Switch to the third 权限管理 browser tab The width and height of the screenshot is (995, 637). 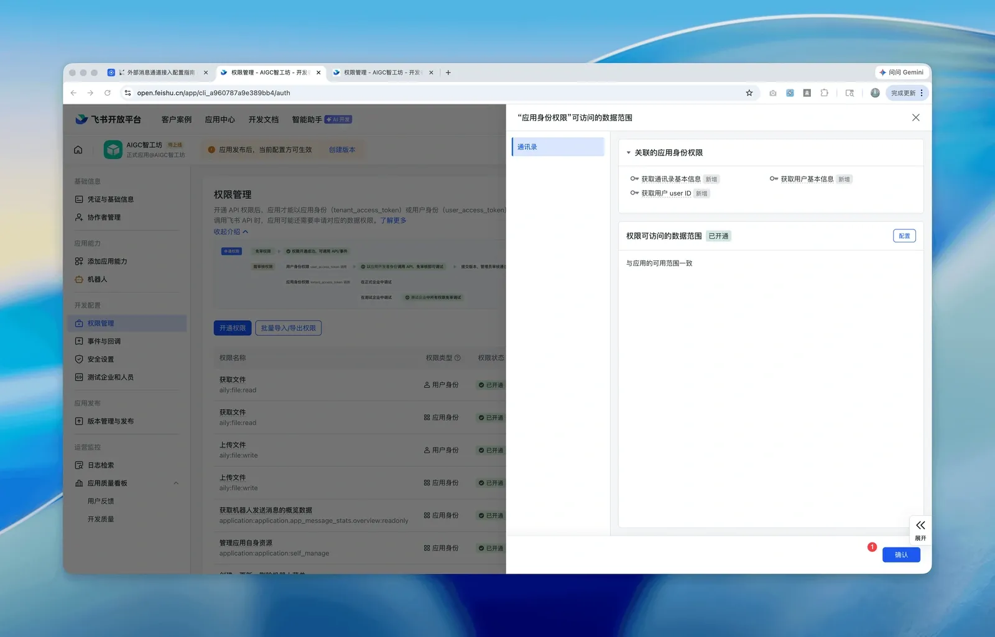384,73
